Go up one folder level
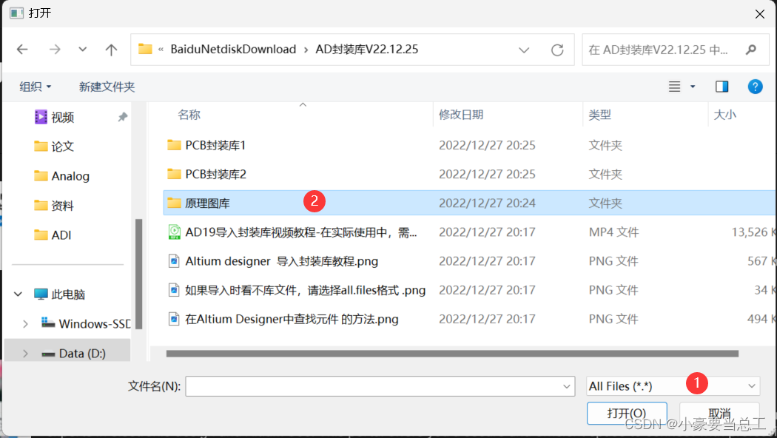The image size is (777, 438). click(111, 49)
